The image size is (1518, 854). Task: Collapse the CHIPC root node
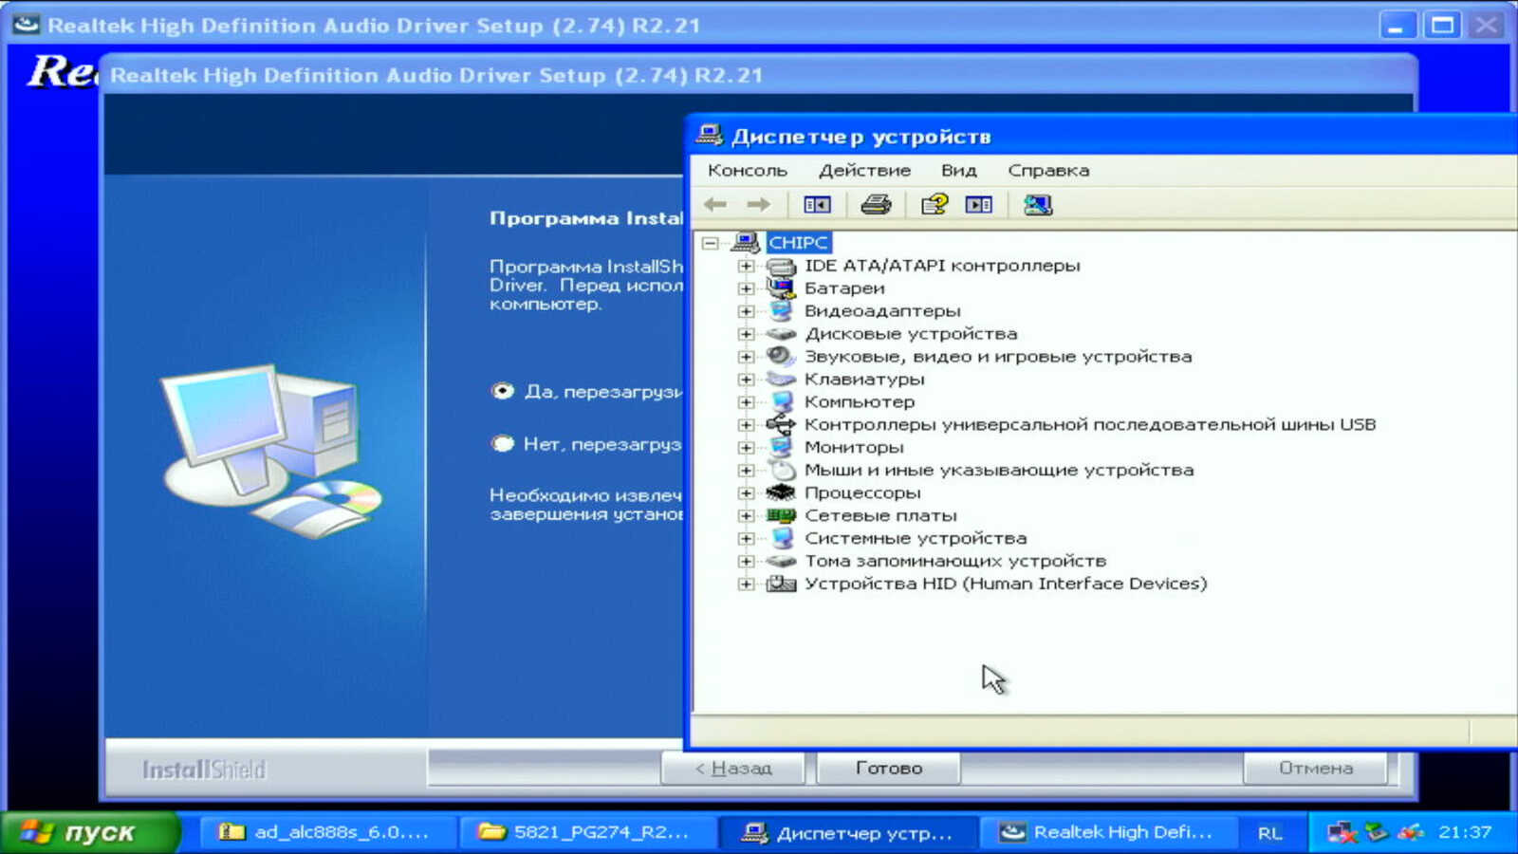710,243
